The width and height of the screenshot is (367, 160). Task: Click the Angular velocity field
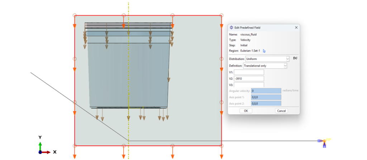(266, 91)
